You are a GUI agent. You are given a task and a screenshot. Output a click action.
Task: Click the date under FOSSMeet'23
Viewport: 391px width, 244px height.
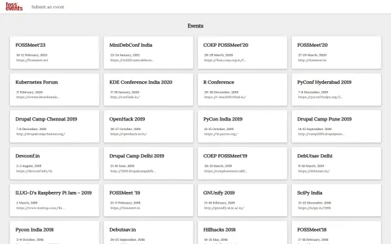[x=32, y=55]
